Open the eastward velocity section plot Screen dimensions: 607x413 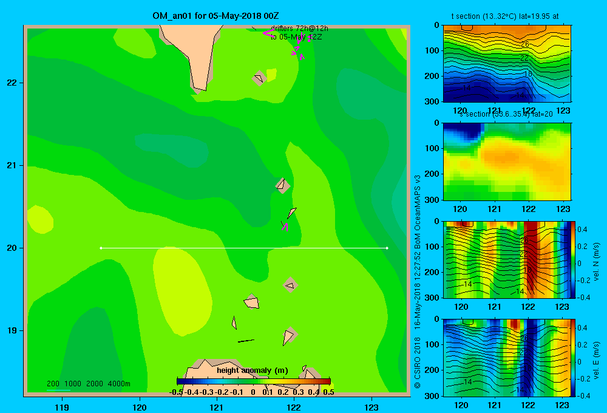pos(507,358)
